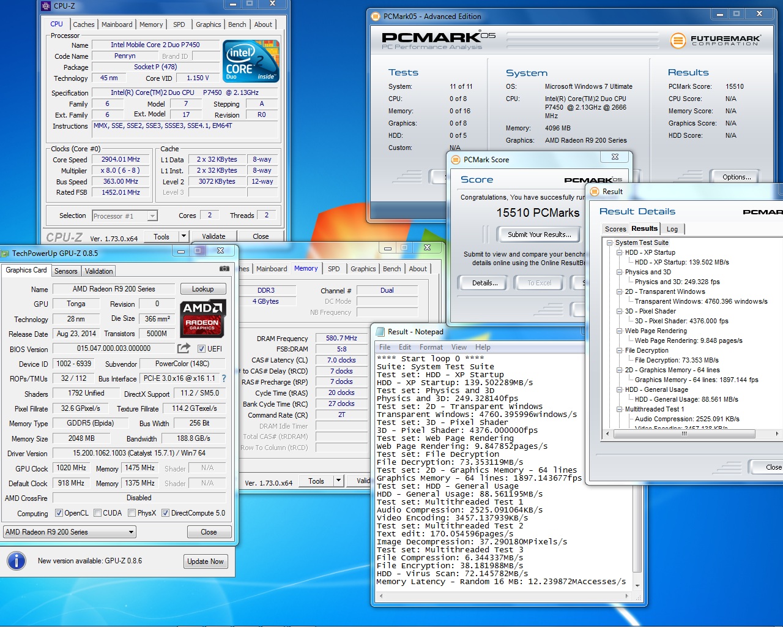Click the 15510 PCMarks score text
The width and height of the screenshot is (783, 627).
click(538, 212)
